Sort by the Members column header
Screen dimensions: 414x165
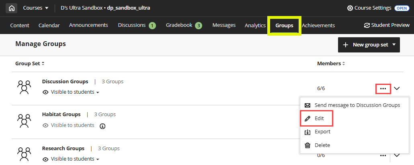coord(331,63)
